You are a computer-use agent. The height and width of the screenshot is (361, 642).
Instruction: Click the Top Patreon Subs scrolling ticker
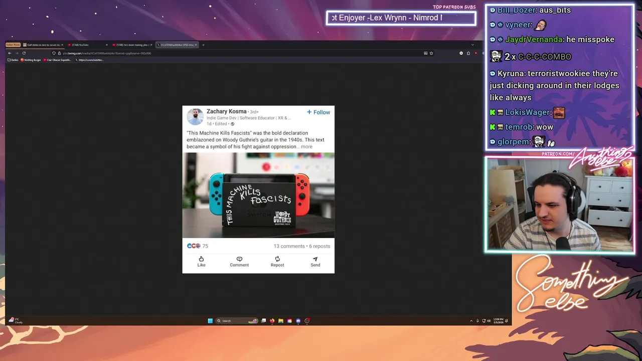point(401,18)
